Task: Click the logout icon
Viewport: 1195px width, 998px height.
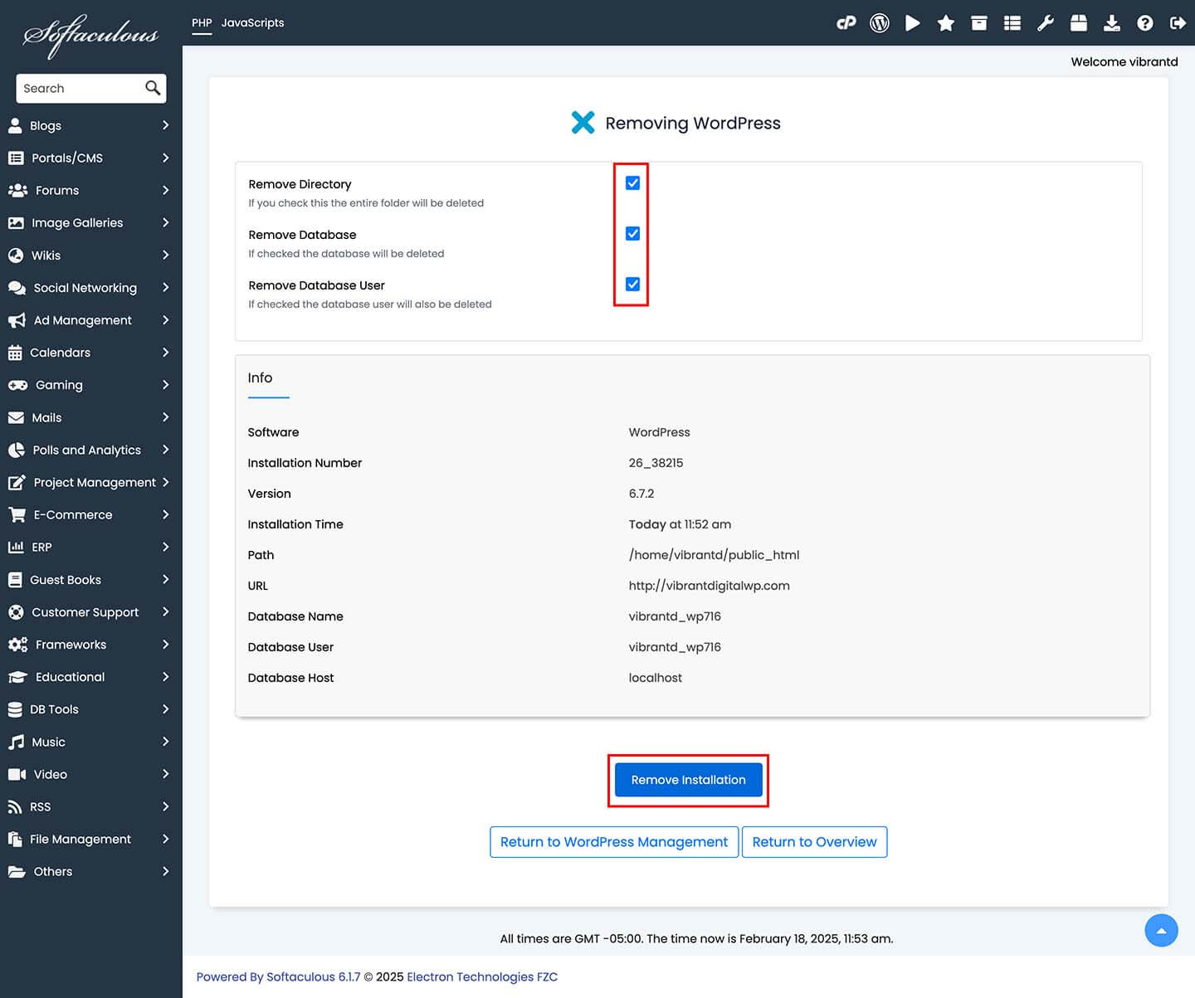Action: coord(1178,23)
